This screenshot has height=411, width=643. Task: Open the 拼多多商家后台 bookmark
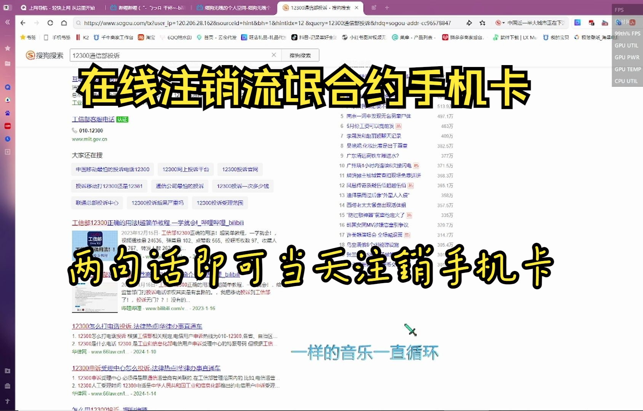pos(463,37)
